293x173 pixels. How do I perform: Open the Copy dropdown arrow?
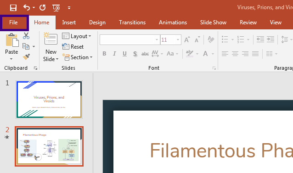click(34, 46)
